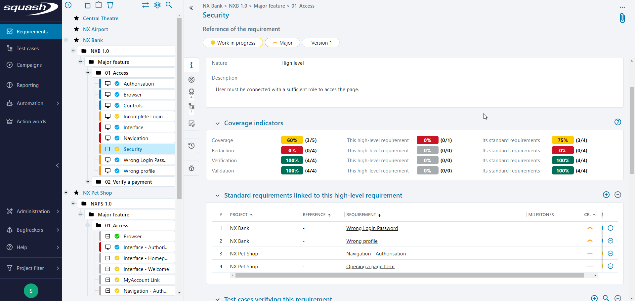Expand the 02_Verify a payment folder
Screen dimensions: 635x301
click(x=88, y=181)
